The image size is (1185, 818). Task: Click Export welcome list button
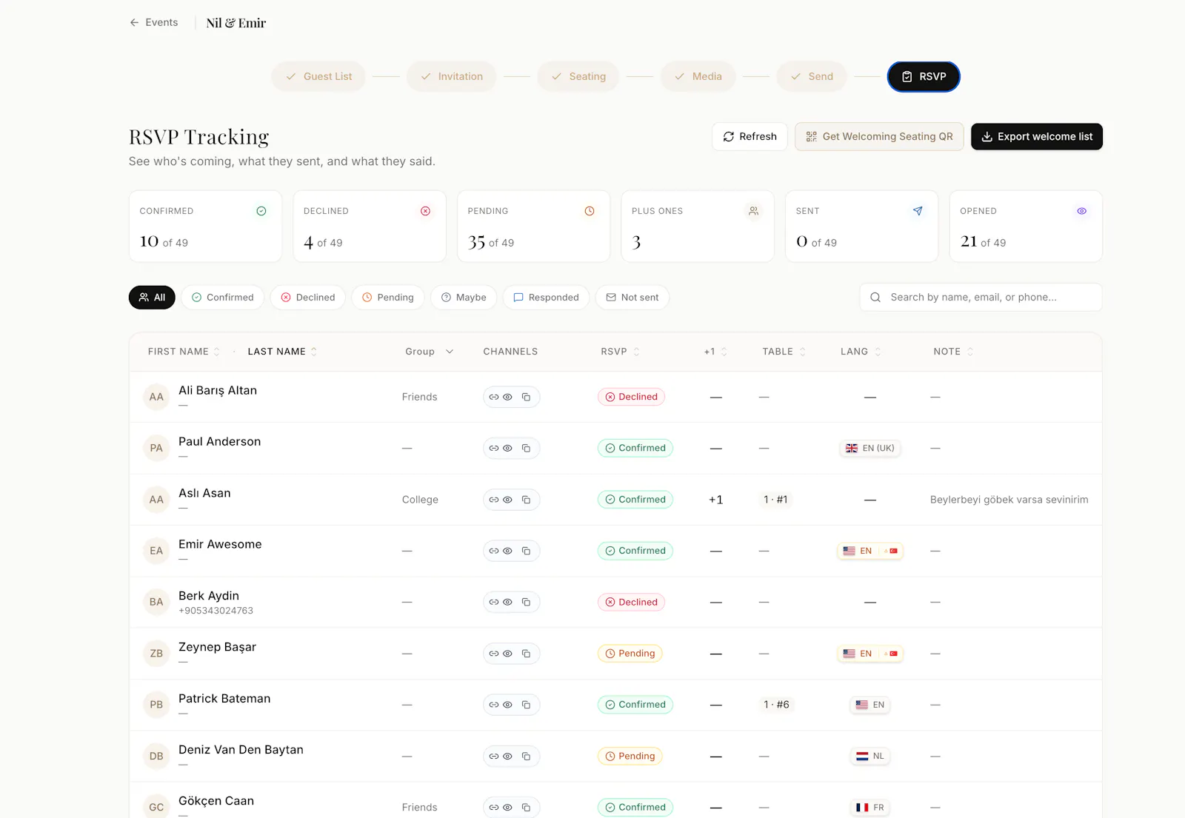pos(1037,136)
